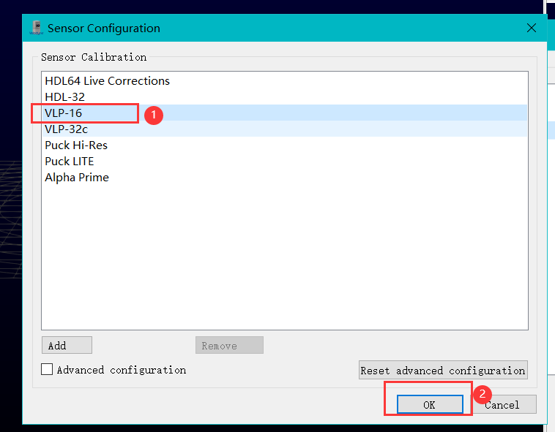Select HDL64 Live Corrections calibration
555x432 pixels.
pos(285,81)
